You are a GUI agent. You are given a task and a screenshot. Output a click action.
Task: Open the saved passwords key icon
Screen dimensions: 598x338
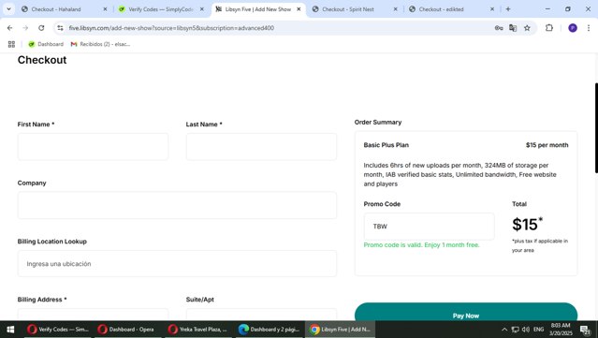tap(499, 28)
